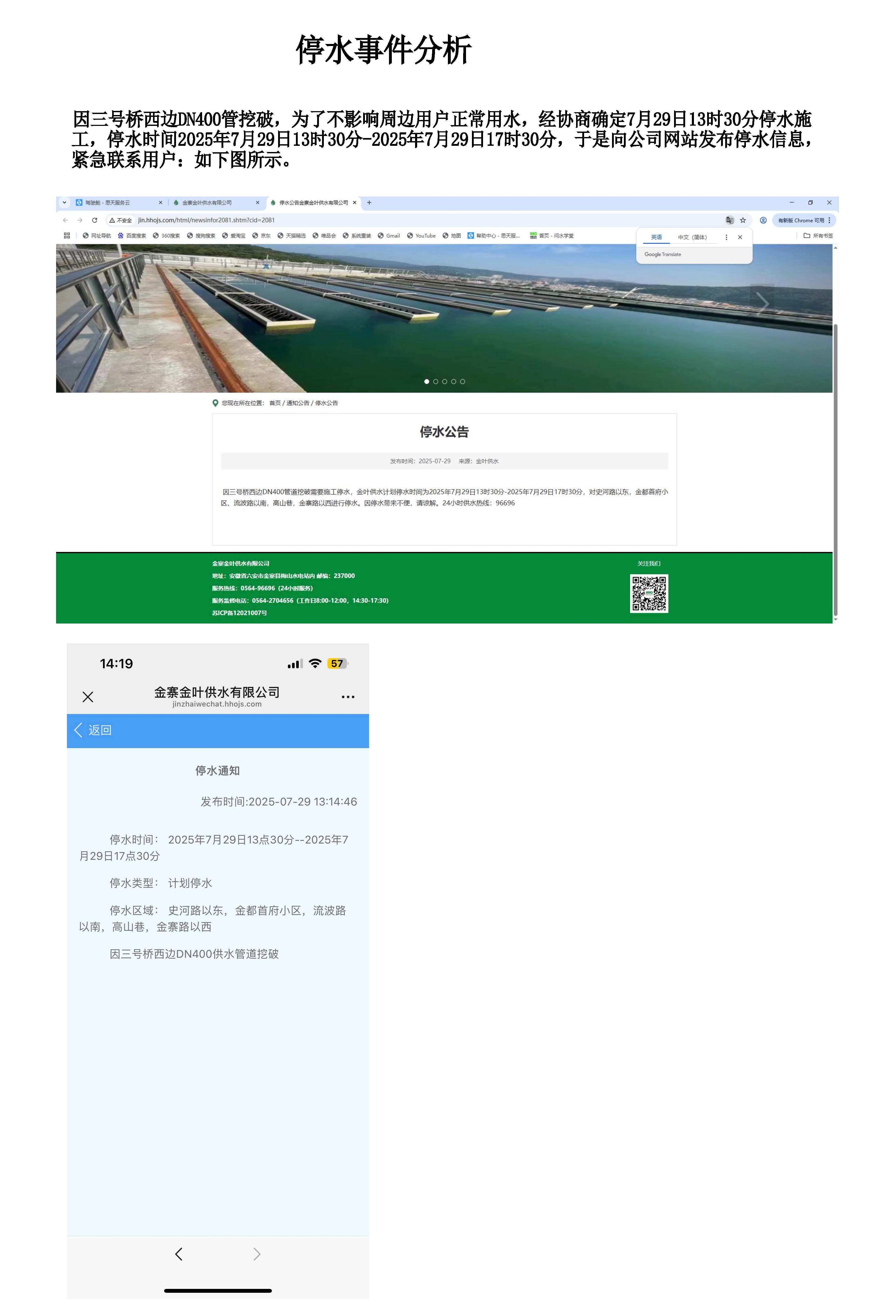Open the 搜狗搜索 bookmark
The height and width of the screenshot is (1315, 887).
(x=201, y=236)
